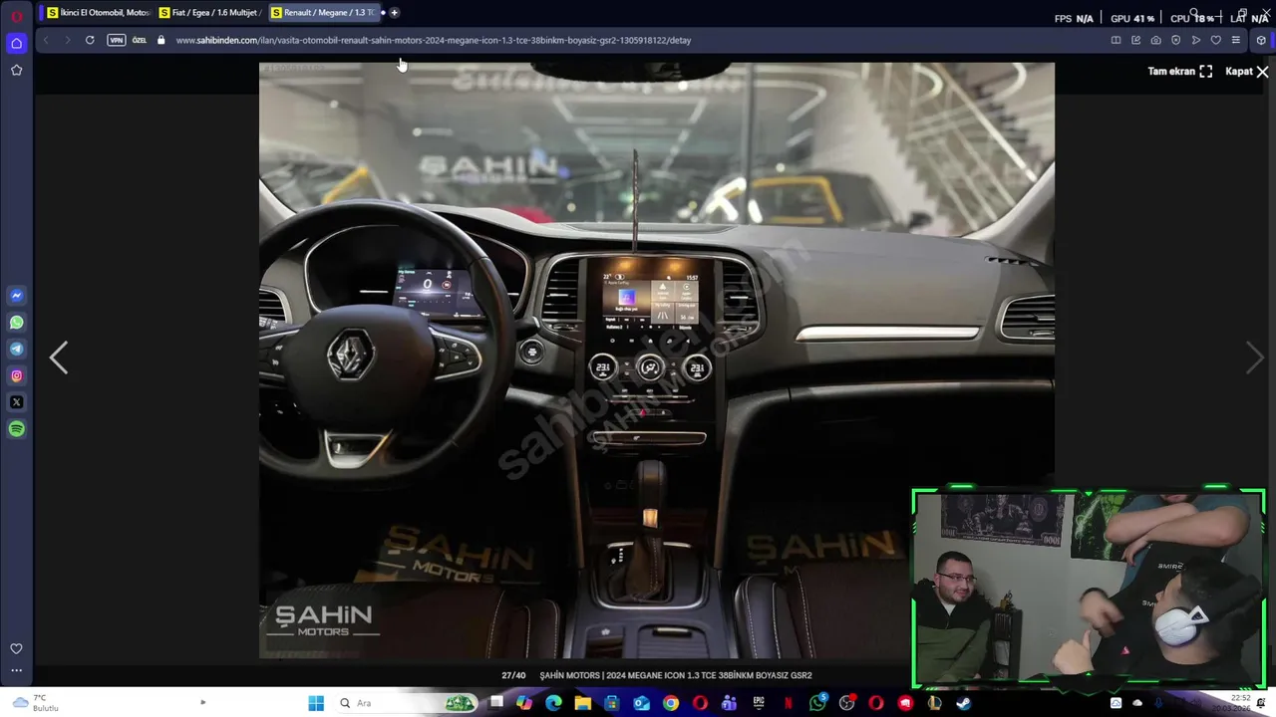The image size is (1276, 717).
Task: Click the 27/40 photo counter
Action: point(513,675)
